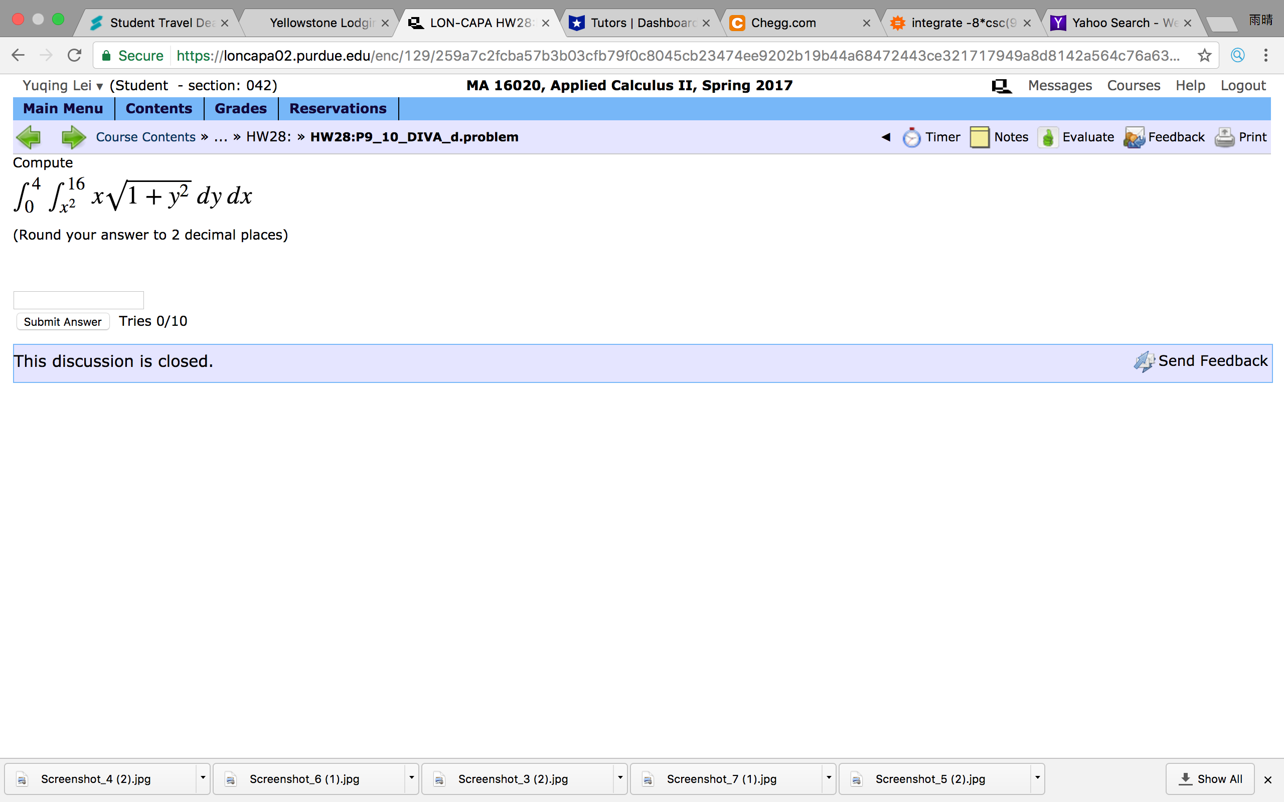Viewport: 1284px width, 802px height.
Task: Collapse toolbar with black triangle arrow
Action: click(x=886, y=137)
